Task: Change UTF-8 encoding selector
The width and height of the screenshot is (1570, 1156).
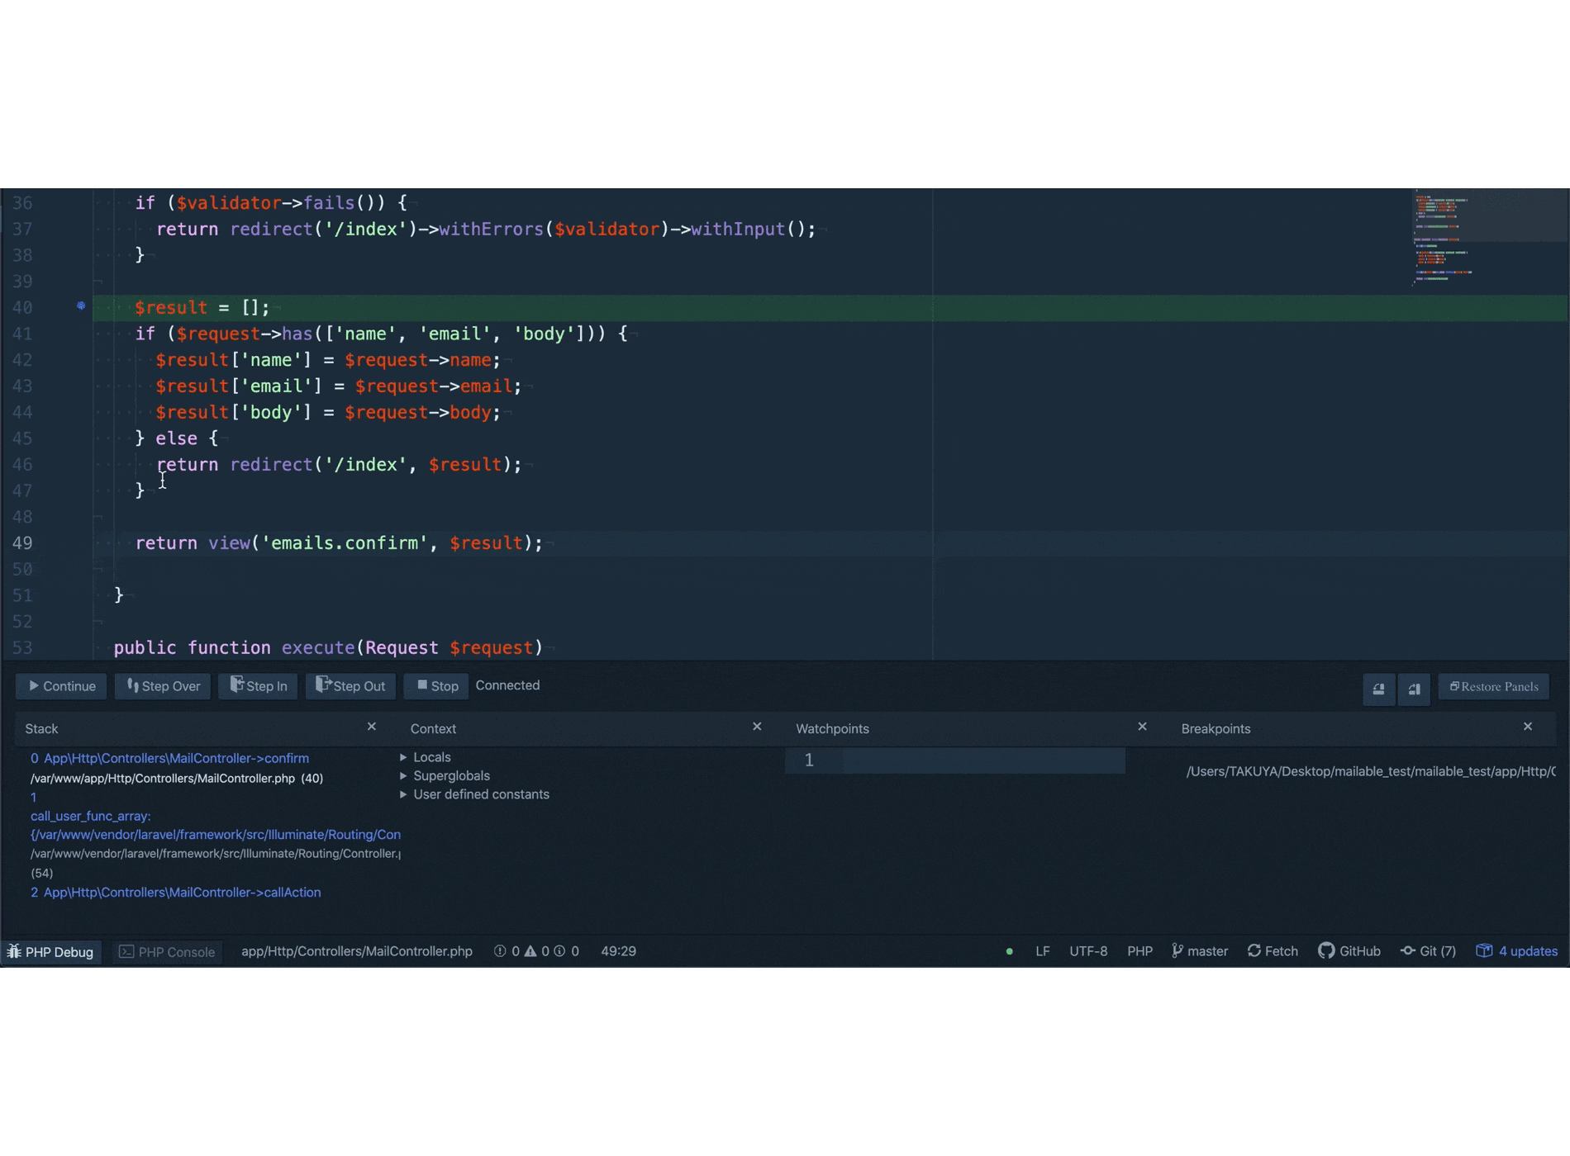Action: pos(1088,951)
